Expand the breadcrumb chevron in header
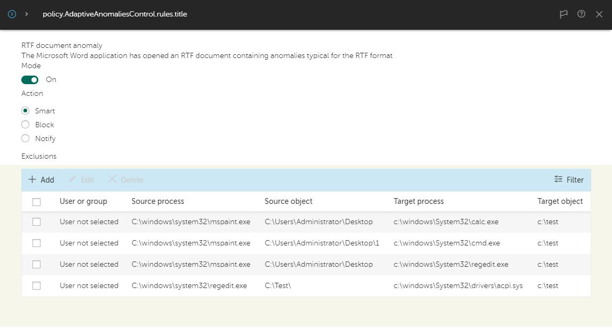The width and height of the screenshot is (612, 328). pos(27,14)
